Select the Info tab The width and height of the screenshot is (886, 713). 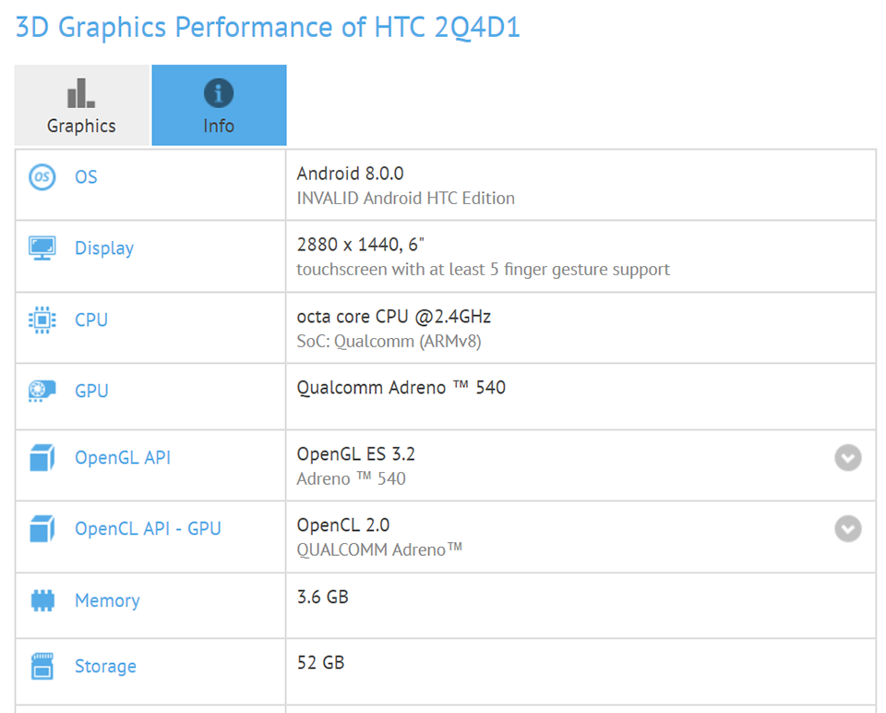pos(219,105)
